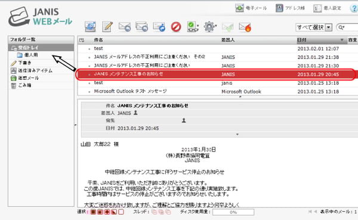The width and height of the screenshot is (358, 220).
Task: Click the JANIS WEBメール logo
Action: pos(41,17)
